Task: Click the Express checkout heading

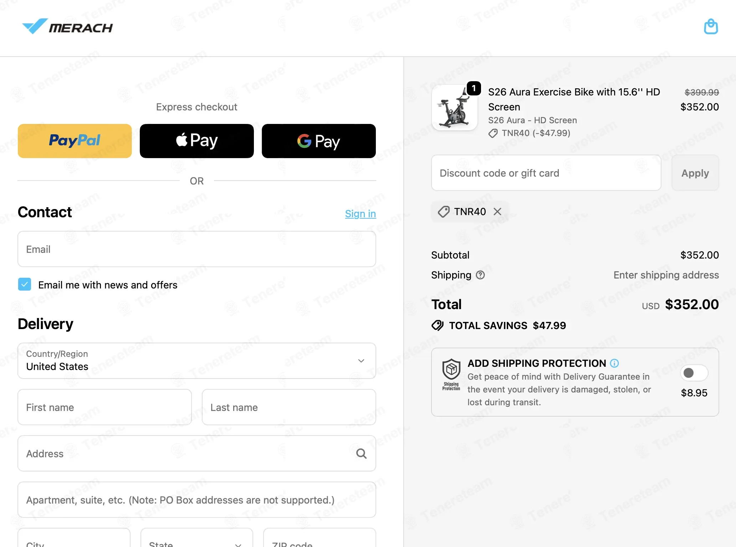Action: coord(197,107)
